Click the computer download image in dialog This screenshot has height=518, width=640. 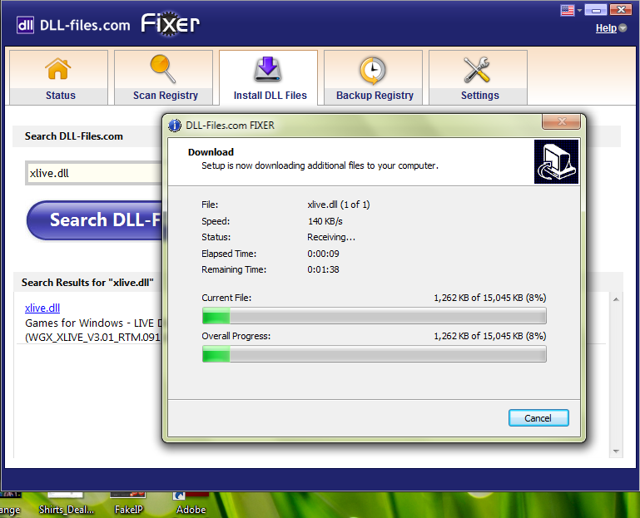coord(556,161)
